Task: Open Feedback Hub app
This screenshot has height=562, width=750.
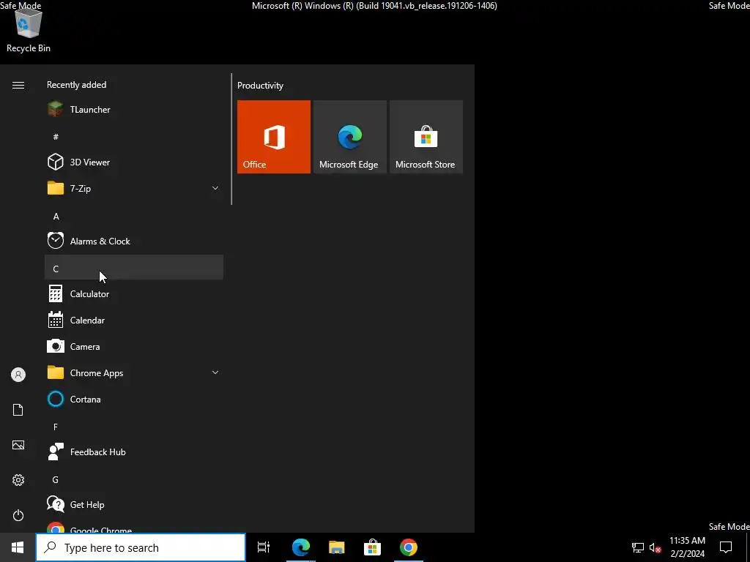Action: (x=134, y=452)
